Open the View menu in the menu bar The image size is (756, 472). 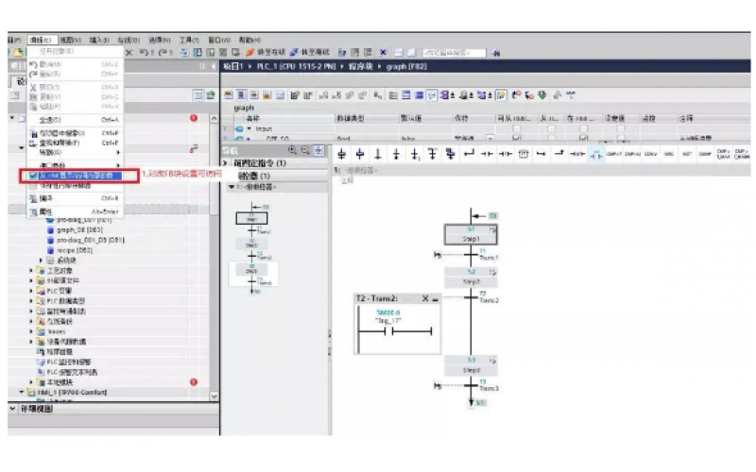71,41
